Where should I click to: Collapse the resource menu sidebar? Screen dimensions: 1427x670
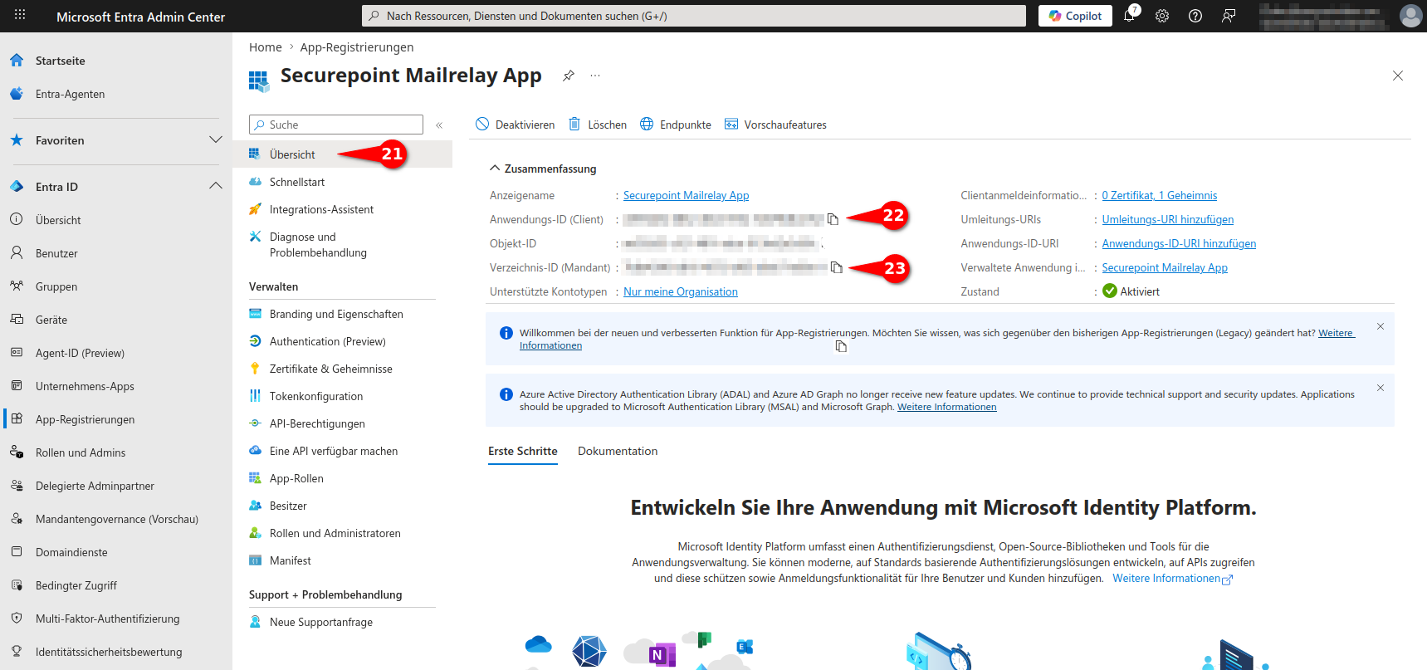coord(439,125)
